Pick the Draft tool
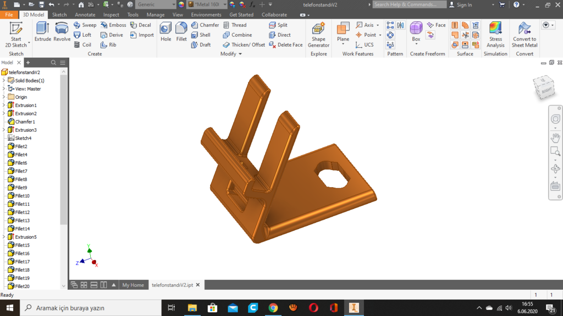The image size is (563, 316). [201, 45]
